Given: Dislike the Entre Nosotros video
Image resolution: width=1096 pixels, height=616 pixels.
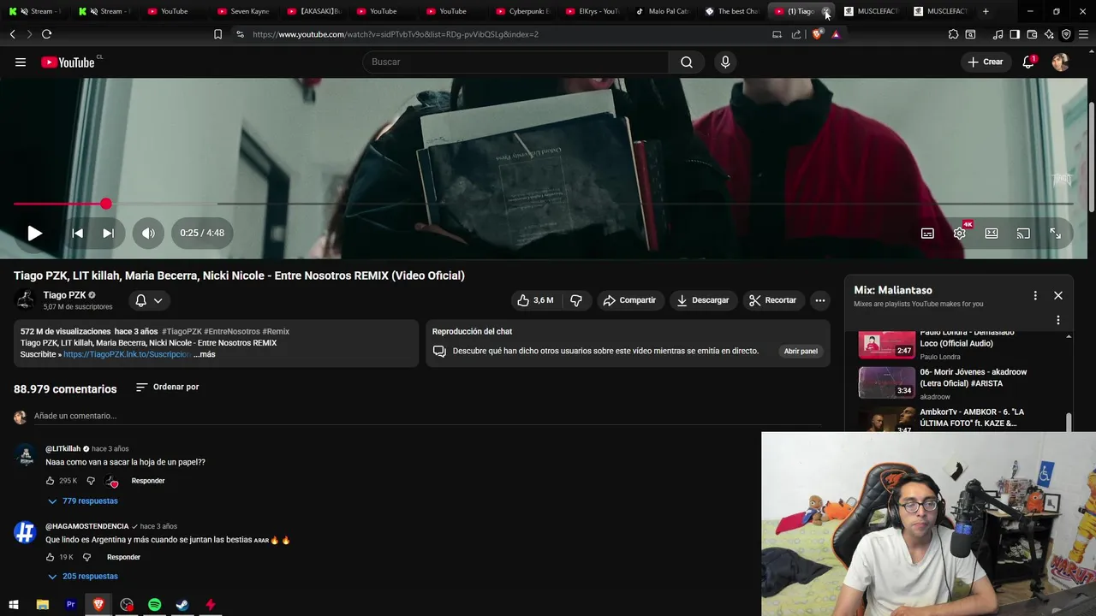Looking at the screenshot, I should click(576, 300).
